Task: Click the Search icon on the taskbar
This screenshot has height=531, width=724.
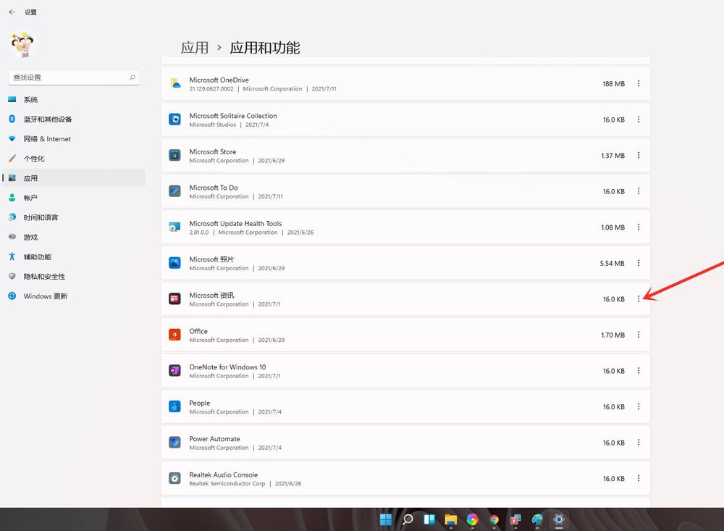Action: coord(407,520)
